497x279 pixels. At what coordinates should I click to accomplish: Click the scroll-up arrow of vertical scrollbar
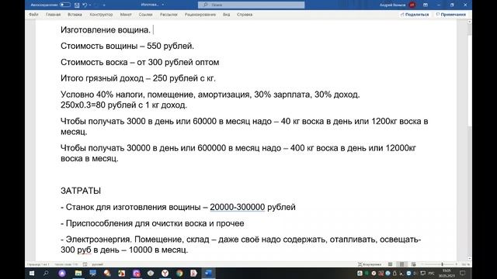click(469, 22)
